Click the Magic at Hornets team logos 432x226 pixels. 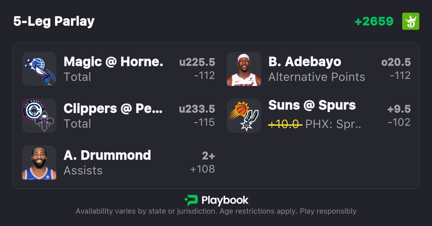[x=39, y=69]
